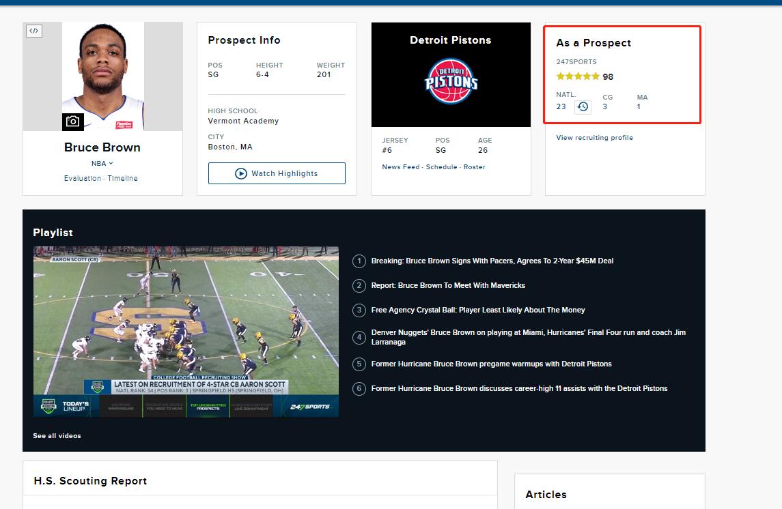Open the Evaluation link
This screenshot has width=782, height=509.
[x=83, y=178]
